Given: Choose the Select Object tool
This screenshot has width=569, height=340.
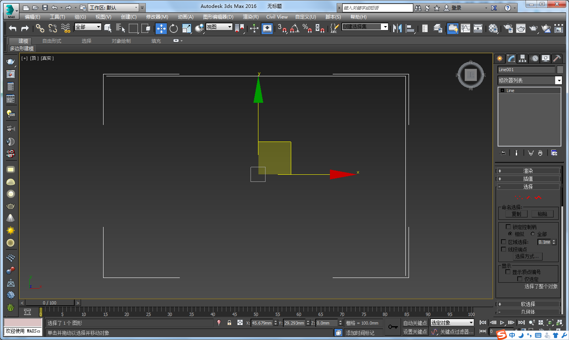Looking at the screenshot, I should pyautogui.click(x=108, y=28).
